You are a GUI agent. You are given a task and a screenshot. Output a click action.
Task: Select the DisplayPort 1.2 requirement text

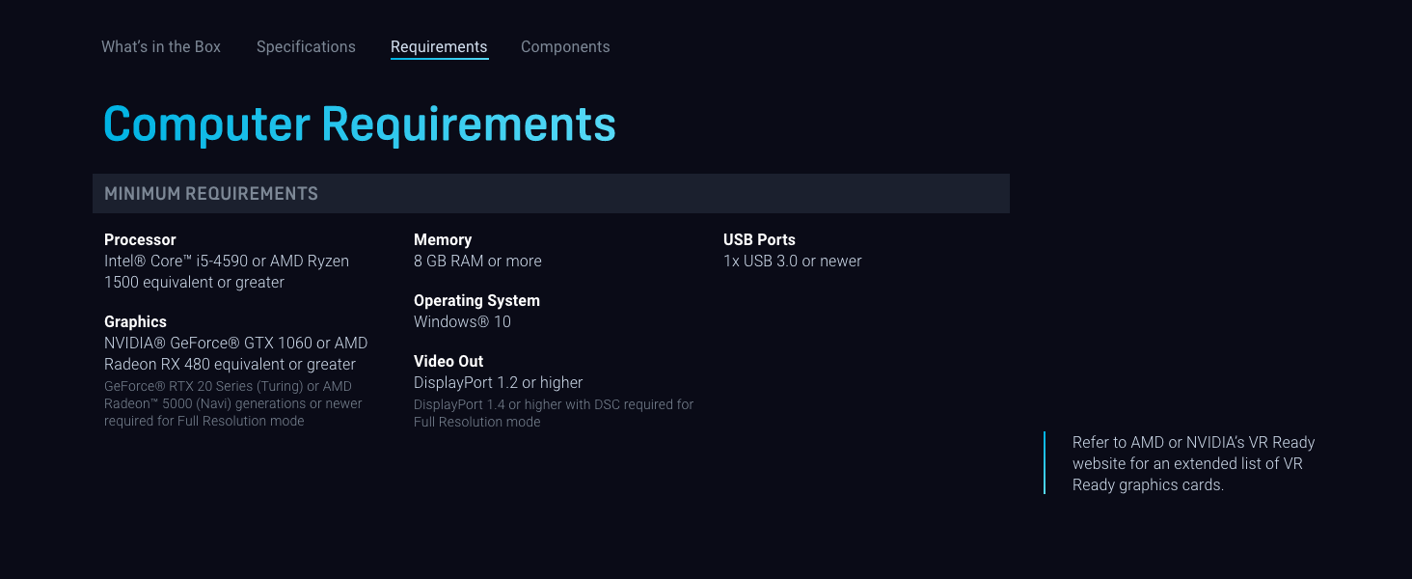point(498,382)
